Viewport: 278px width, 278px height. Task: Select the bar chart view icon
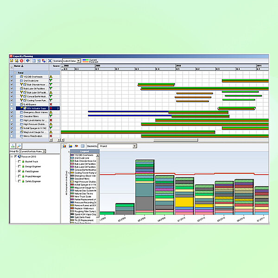tap(64, 146)
